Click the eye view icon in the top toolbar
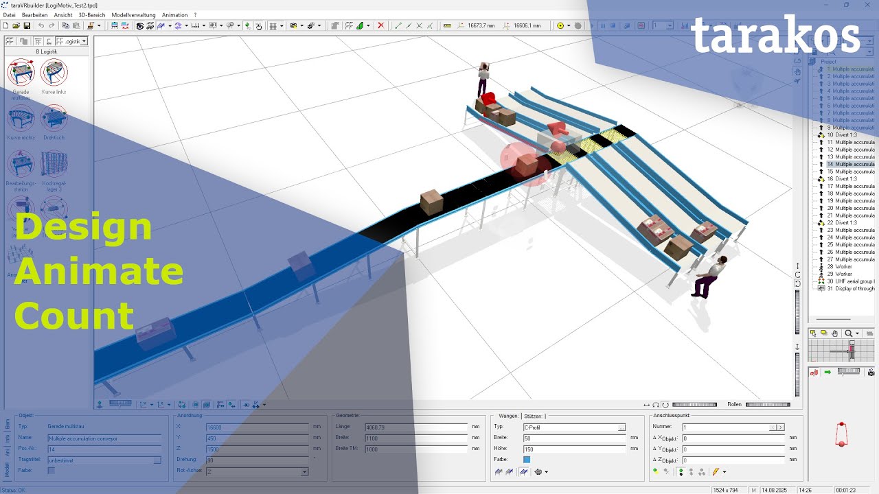This screenshot has height=494, width=879. tap(139, 25)
